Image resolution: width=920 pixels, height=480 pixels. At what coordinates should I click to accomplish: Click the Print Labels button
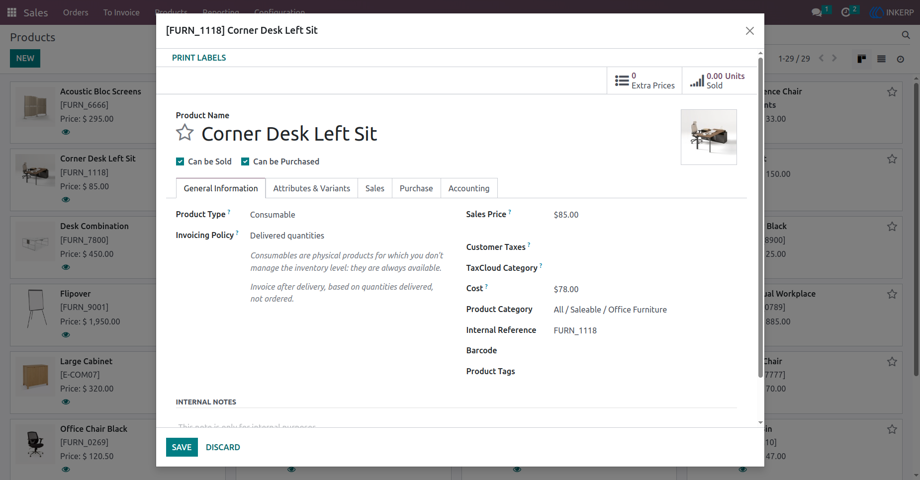coord(199,58)
